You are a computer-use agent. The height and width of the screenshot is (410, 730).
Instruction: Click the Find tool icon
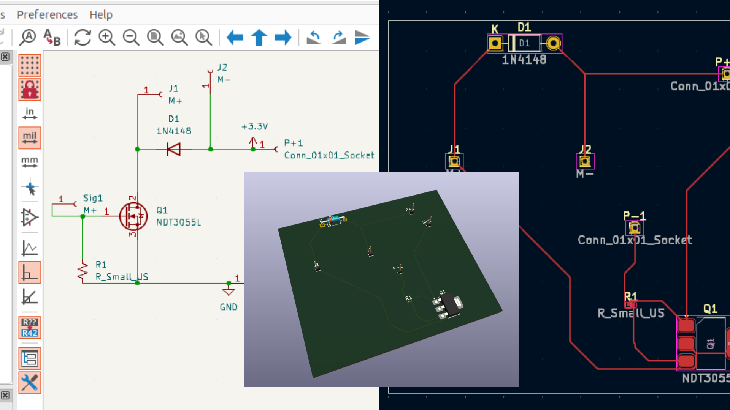tap(28, 37)
